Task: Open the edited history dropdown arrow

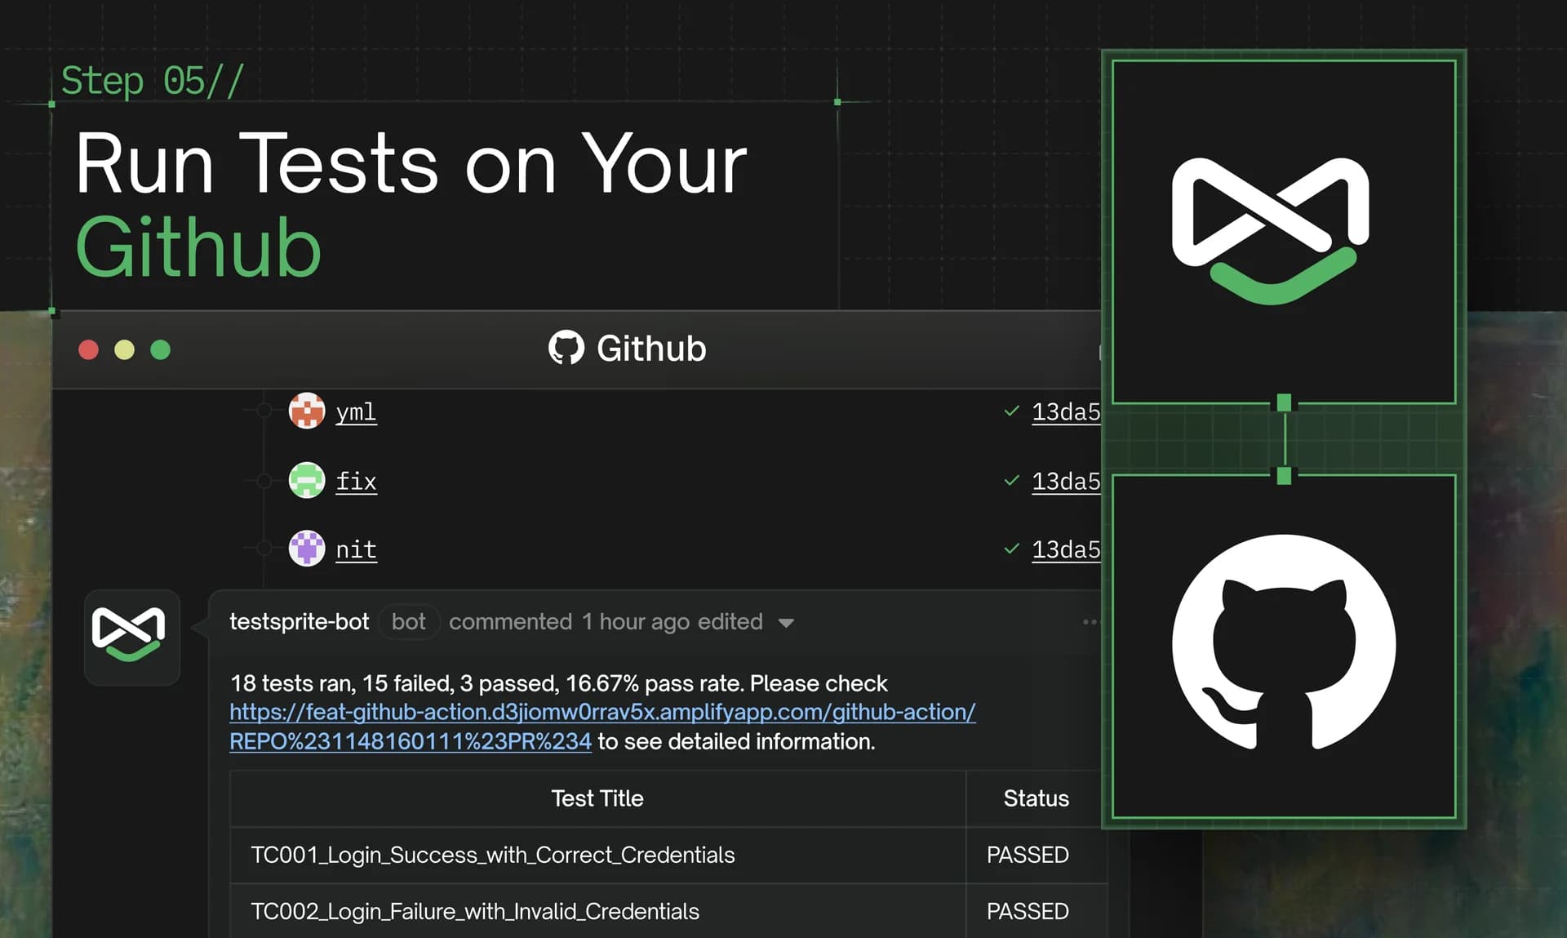Action: 786,623
